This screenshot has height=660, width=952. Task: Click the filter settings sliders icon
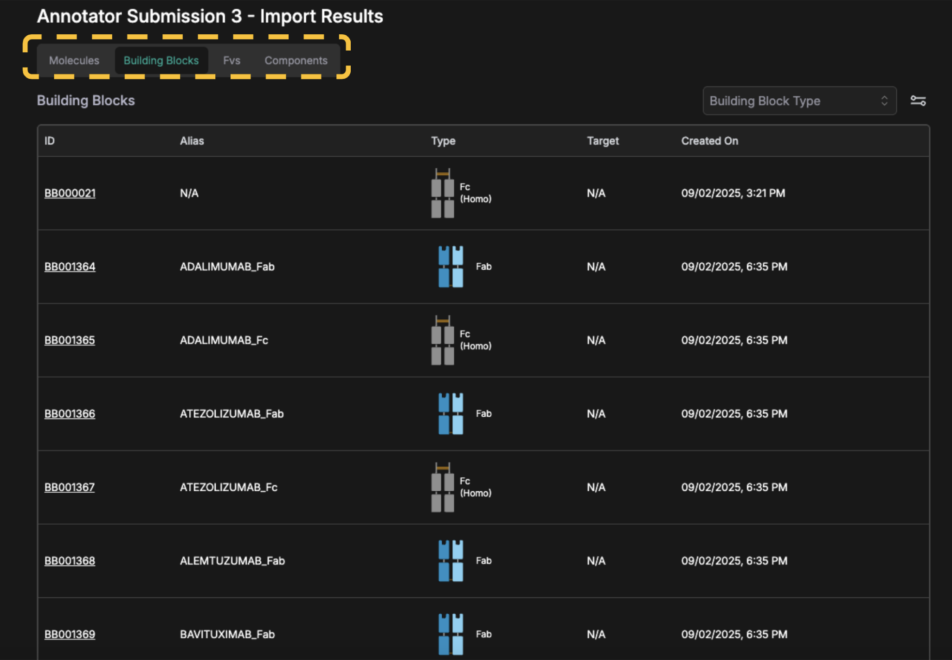[918, 101]
